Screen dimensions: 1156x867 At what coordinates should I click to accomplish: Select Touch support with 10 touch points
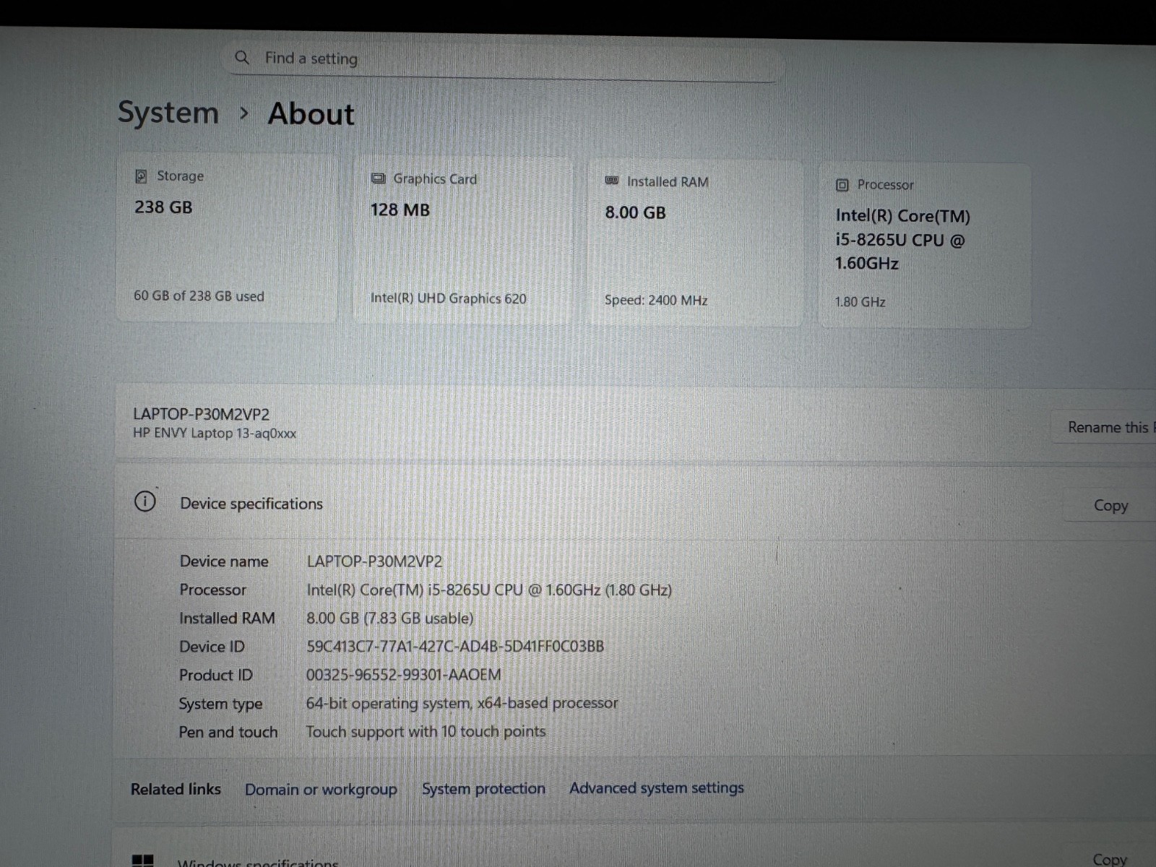[426, 731]
